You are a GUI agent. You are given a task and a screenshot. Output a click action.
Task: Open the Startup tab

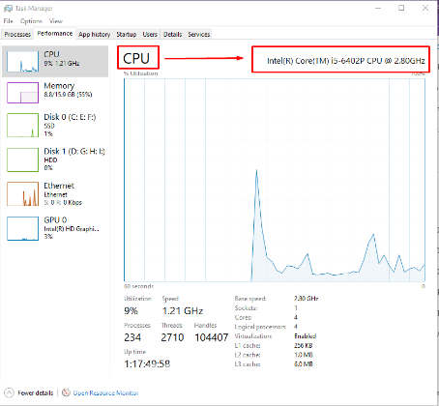(x=127, y=34)
